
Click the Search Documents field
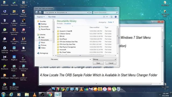105,13
